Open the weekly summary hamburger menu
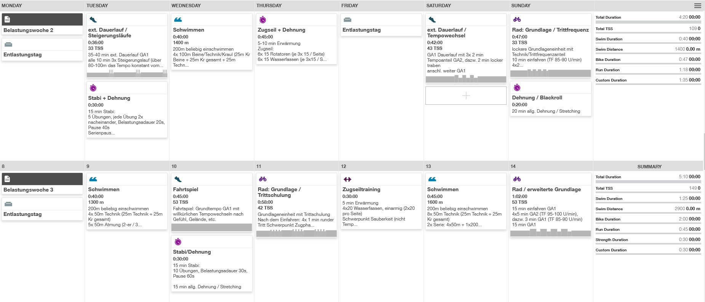This screenshot has width=705, height=302. 697,6
